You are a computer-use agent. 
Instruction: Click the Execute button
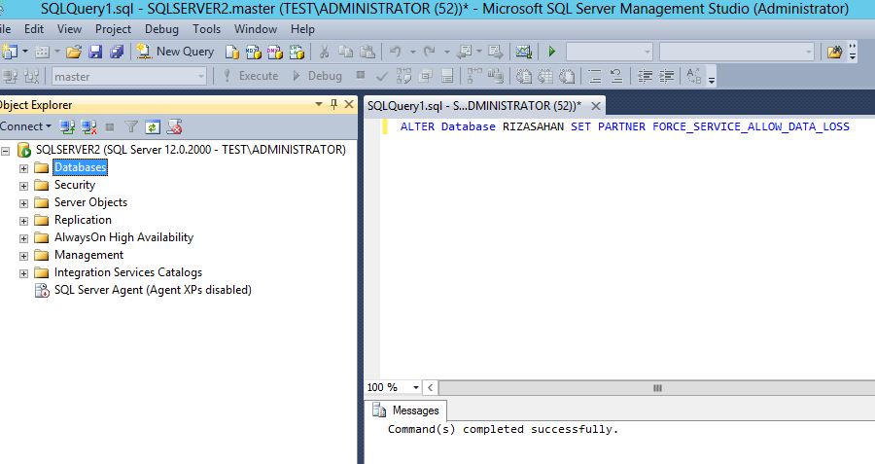[250, 76]
